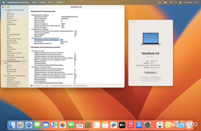Launch Music from the Dock
This screenshot has height=131, width=201.
[130, 125]
